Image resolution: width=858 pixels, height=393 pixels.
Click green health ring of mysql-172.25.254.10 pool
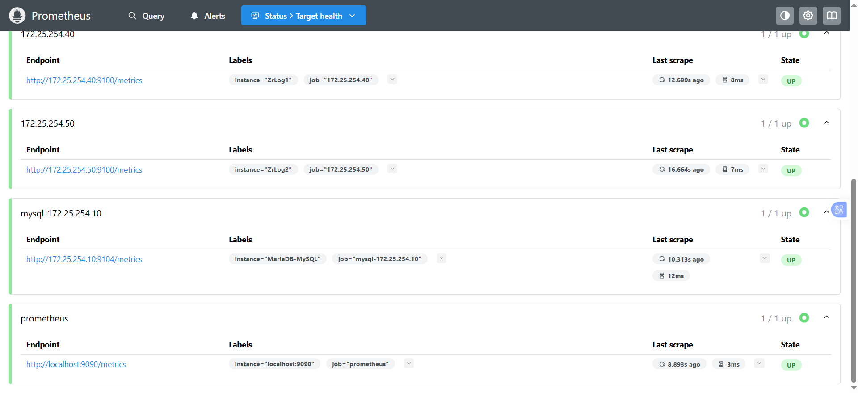click(804, 212)
